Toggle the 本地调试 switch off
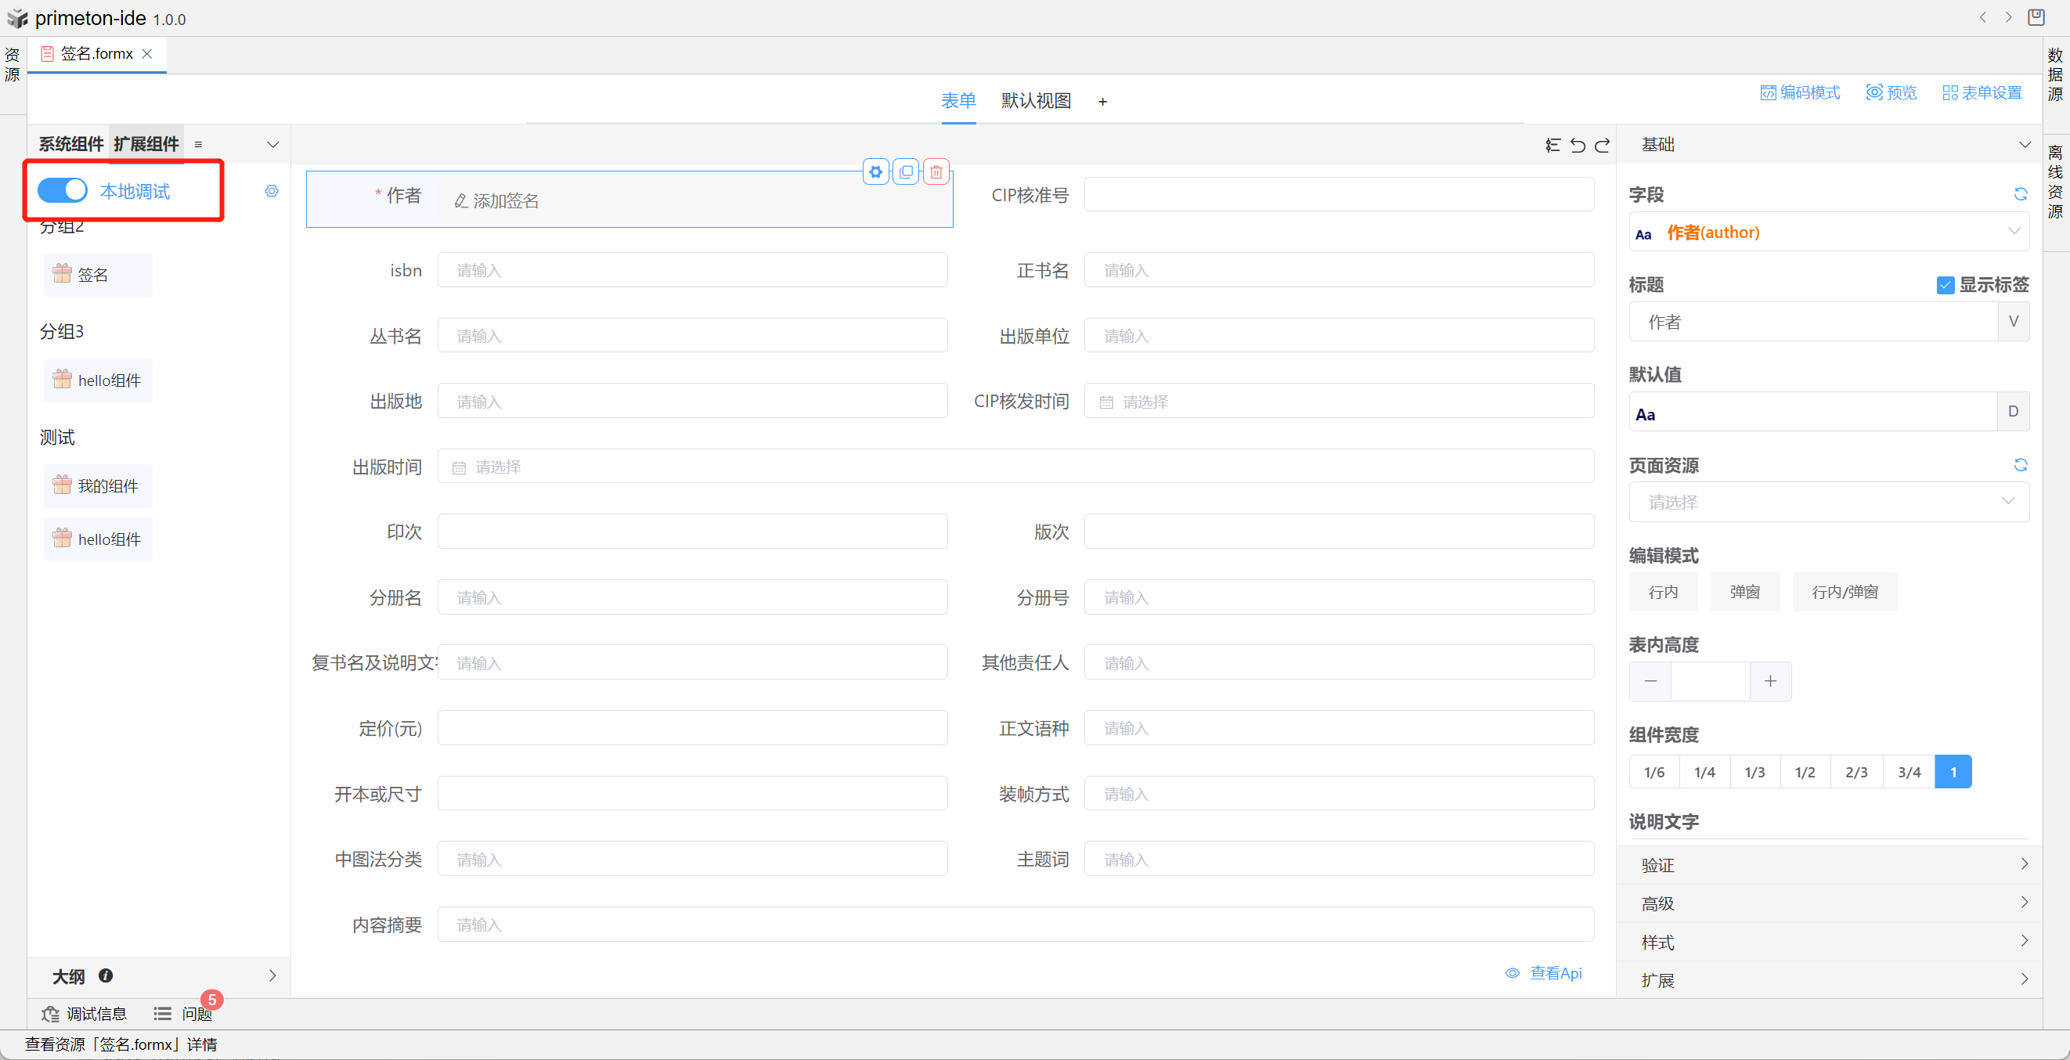2070x1060 pixels. tap(63, 190)
